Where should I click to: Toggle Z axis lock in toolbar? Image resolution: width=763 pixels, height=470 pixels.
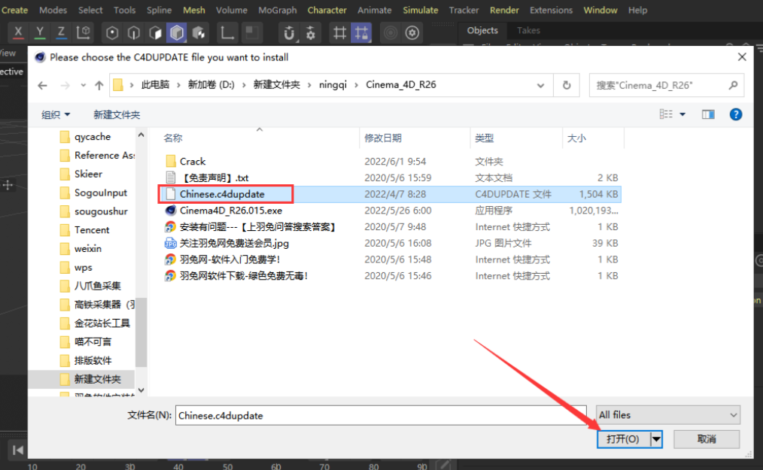61,32
